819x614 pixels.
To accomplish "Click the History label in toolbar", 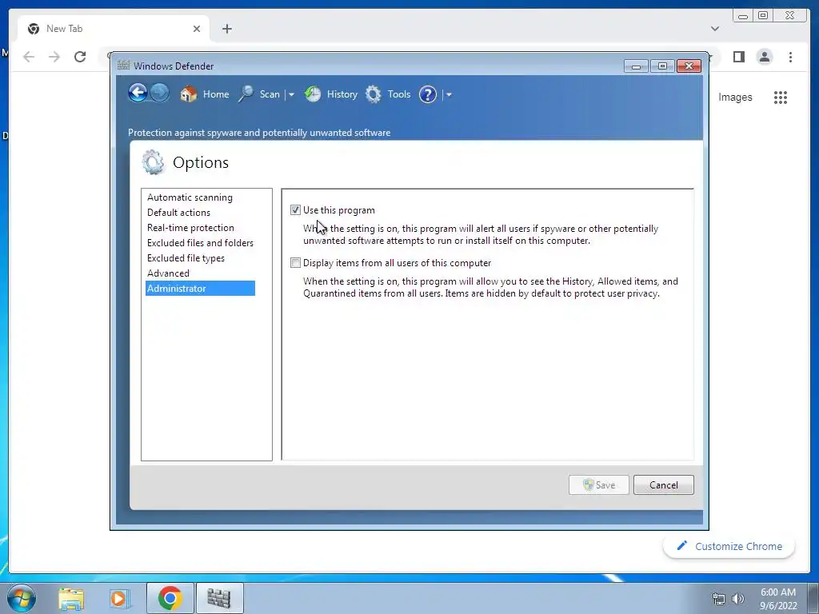I will tap(342, 94).
